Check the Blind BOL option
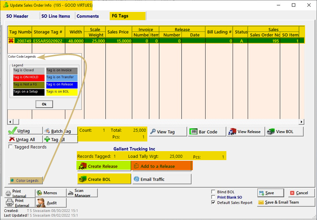317x220 pixels. point(213,192)
